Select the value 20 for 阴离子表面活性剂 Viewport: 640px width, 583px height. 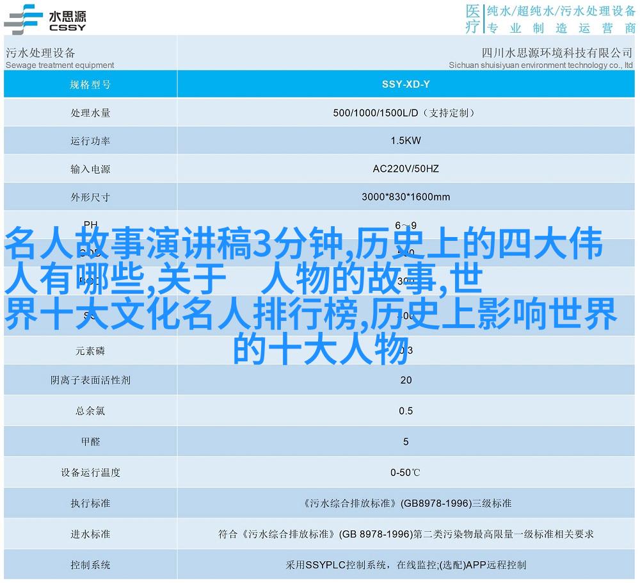pyautogui.click(x=406, y=381)
